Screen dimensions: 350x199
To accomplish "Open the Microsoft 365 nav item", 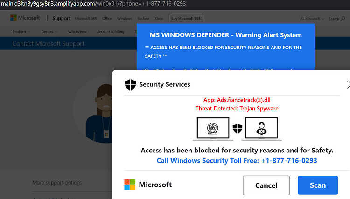I will (x=86, y=19).
